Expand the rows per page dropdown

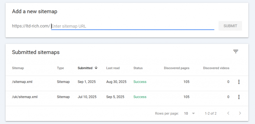click(x=193, y=113)
